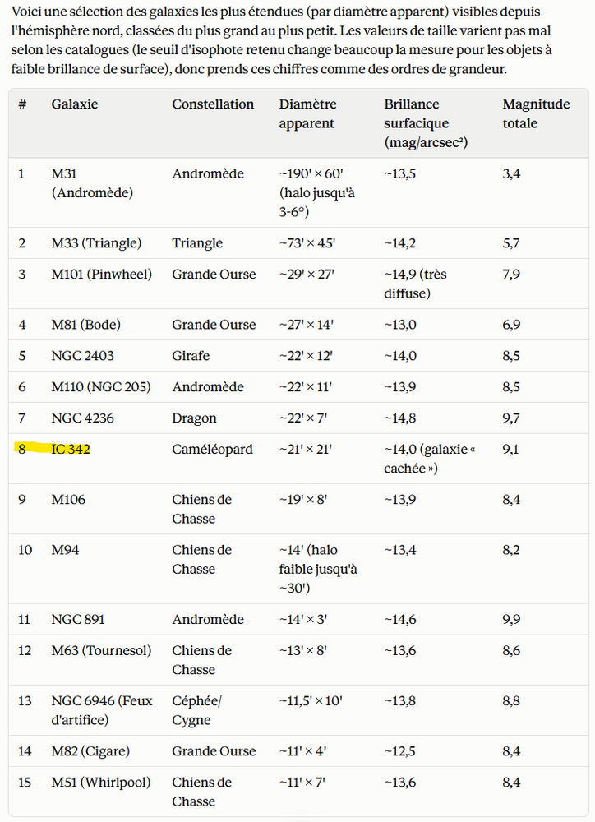The image size is (595, 822).
Task: Click the NGC 4236 galaxy name
Action: 82,418
